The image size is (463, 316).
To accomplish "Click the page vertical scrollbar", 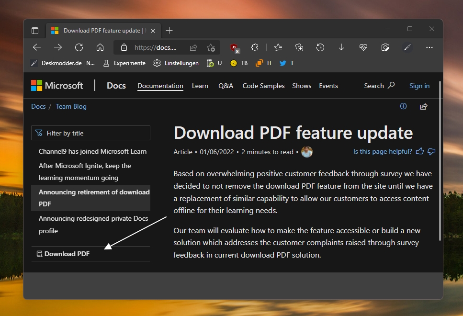I will (x=440, y=161).
